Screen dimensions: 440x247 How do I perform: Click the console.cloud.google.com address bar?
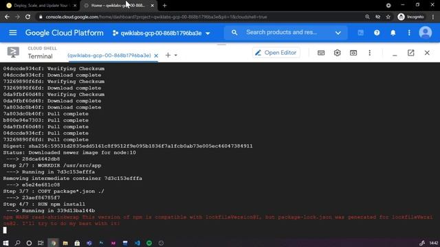156,16
